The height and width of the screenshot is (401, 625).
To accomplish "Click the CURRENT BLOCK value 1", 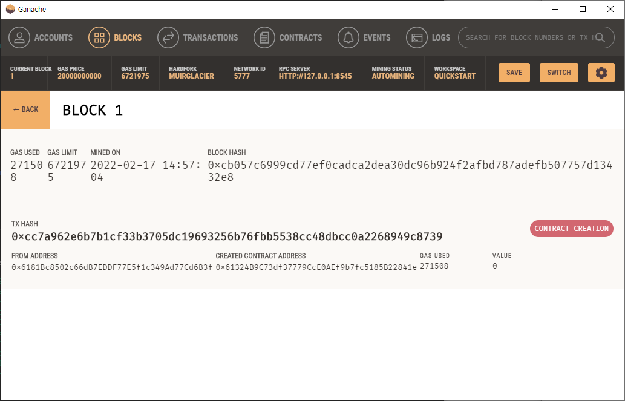I will (12, 76).
